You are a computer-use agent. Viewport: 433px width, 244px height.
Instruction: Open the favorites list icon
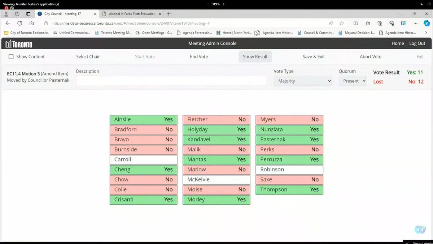tap(368, 23)
